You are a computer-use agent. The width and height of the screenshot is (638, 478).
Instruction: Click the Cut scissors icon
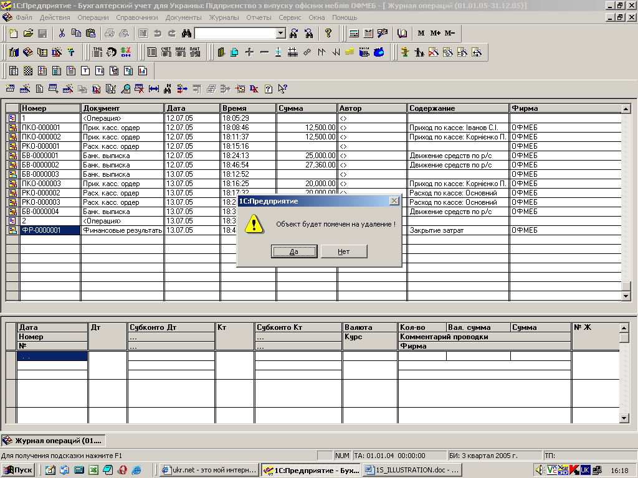coord(62,34)
